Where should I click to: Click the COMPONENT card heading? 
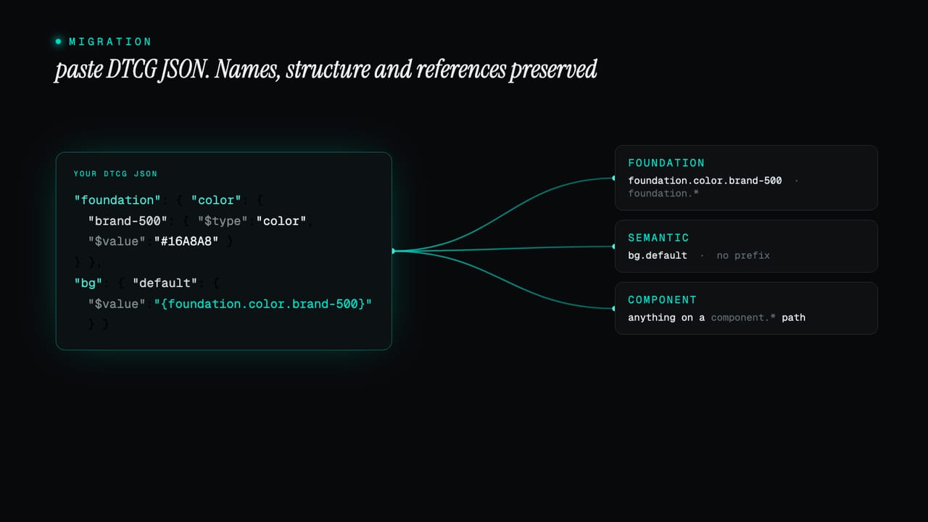tap(662, 299)
